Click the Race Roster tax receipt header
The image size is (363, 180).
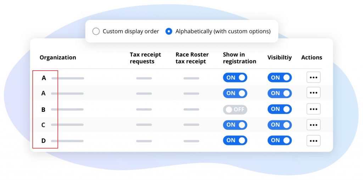pyautogui.click(x=192, y=58)
